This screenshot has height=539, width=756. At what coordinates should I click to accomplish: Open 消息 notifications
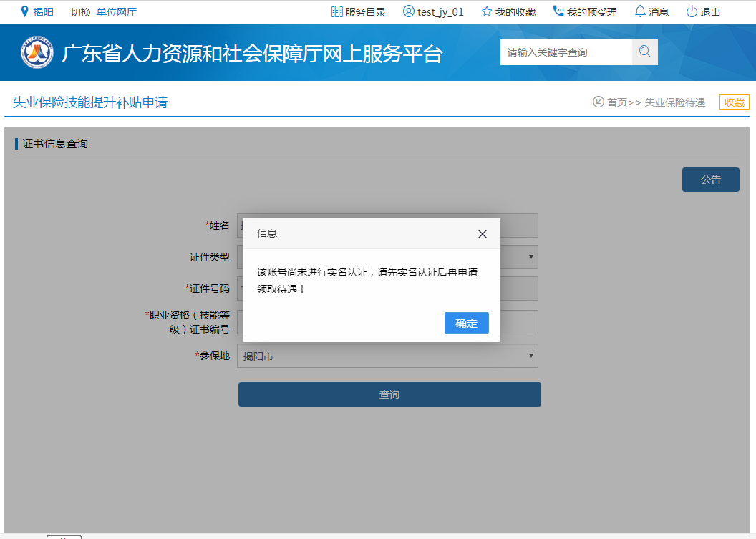(659, 12)
